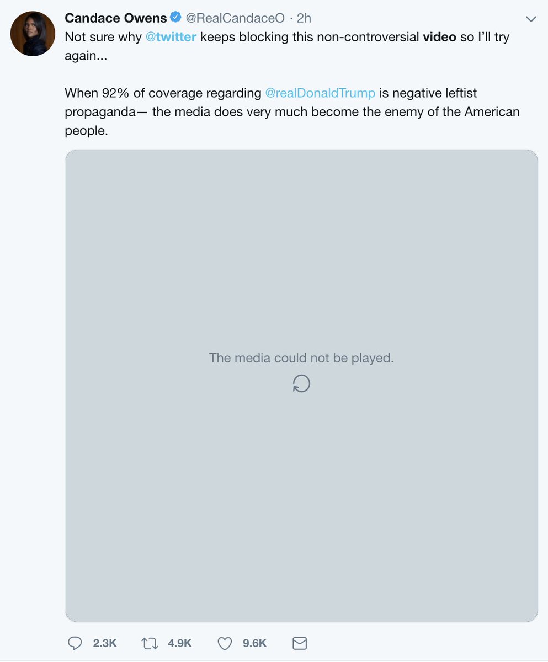The height and width of the screenshot is (662, 548).
Task: Click the 9.6K likes count
Action: [x=254, y=643]
